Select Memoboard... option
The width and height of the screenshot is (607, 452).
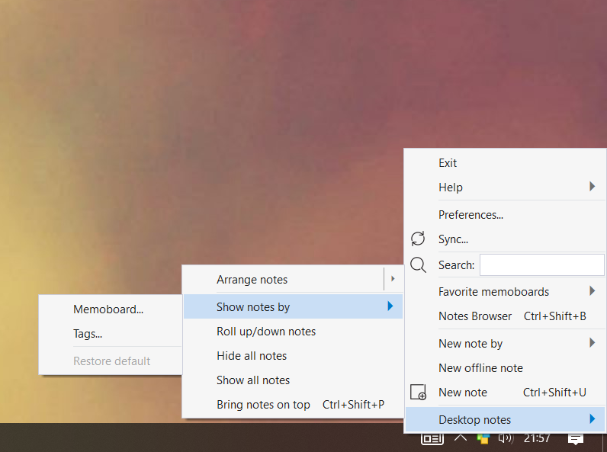111,309
